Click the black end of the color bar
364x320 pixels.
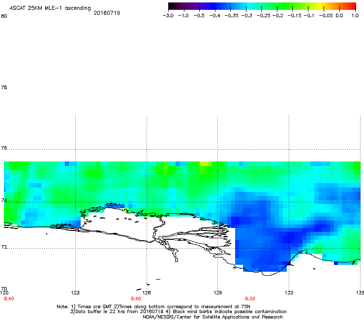172,6
